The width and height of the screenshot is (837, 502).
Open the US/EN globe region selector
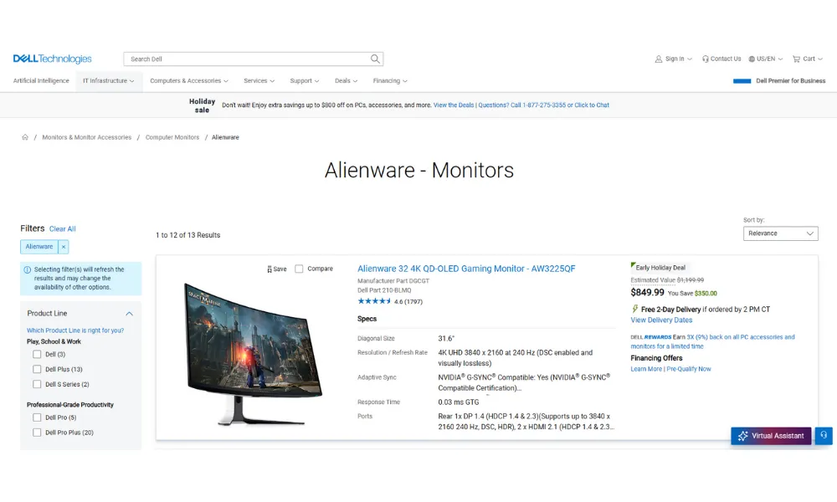752,59
